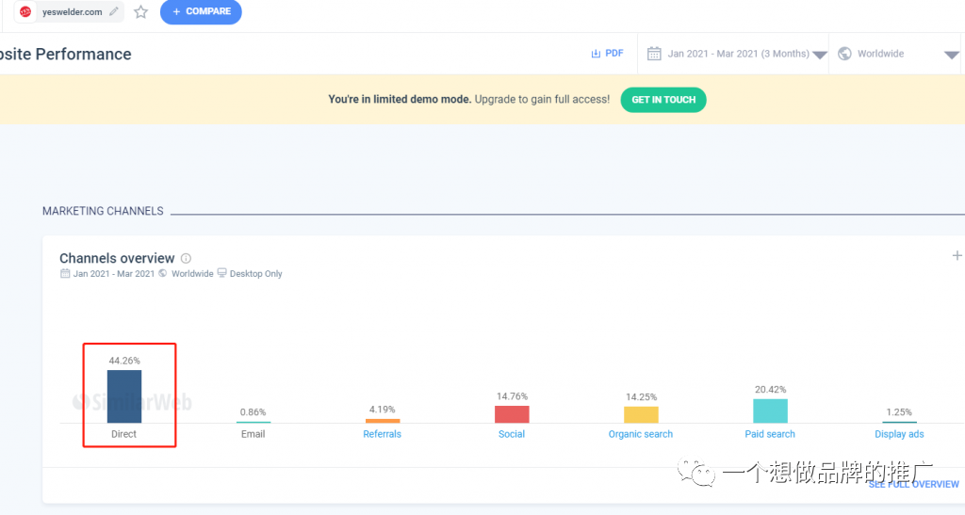Star yeswelder.com as a favorite

[141, 12]
